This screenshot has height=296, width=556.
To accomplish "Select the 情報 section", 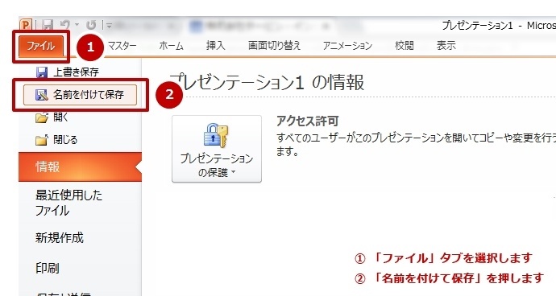I will pos(80,166).
